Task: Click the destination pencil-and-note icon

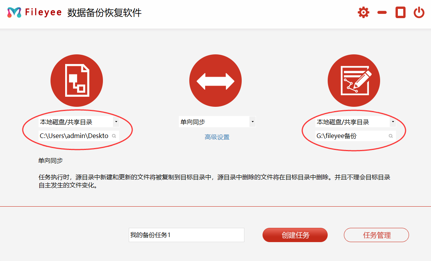Action: point(354,81)
